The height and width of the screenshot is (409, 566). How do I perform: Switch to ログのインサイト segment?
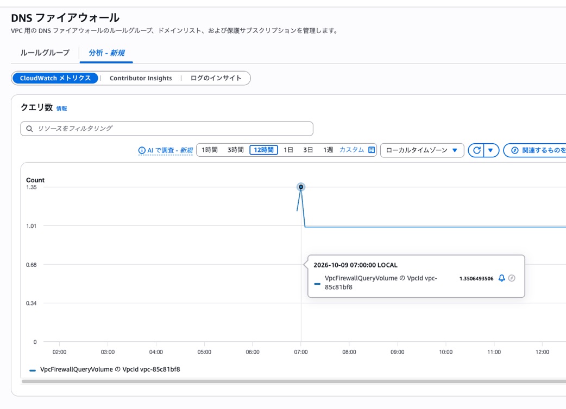click(216, 78)
